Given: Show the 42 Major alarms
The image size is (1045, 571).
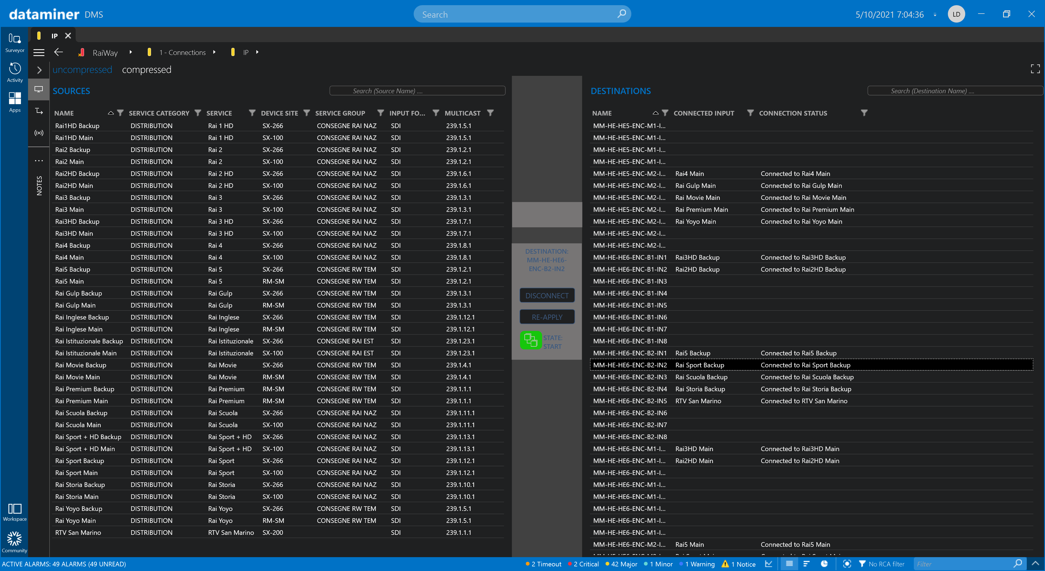Looking at the screenshot, I should point(621,564).
